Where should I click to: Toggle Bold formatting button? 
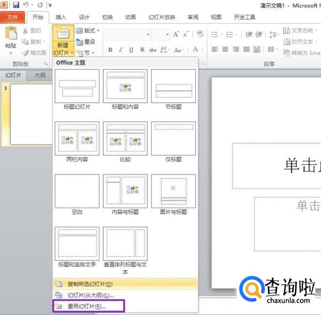point(110,50)
